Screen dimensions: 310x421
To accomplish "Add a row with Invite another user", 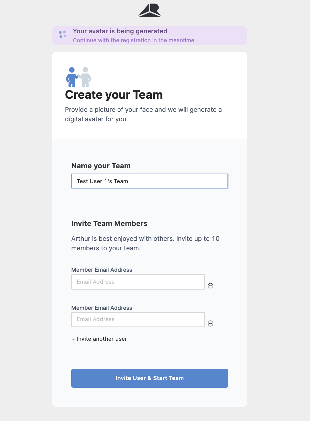I will coord(102,339).
